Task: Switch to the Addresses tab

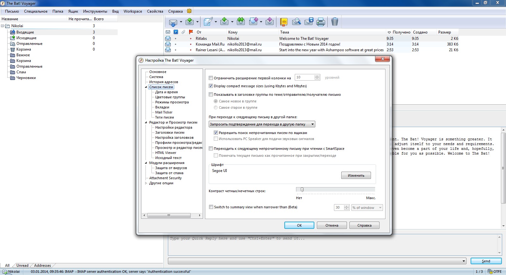Action: pyautogui.click(x=42, y=266)
